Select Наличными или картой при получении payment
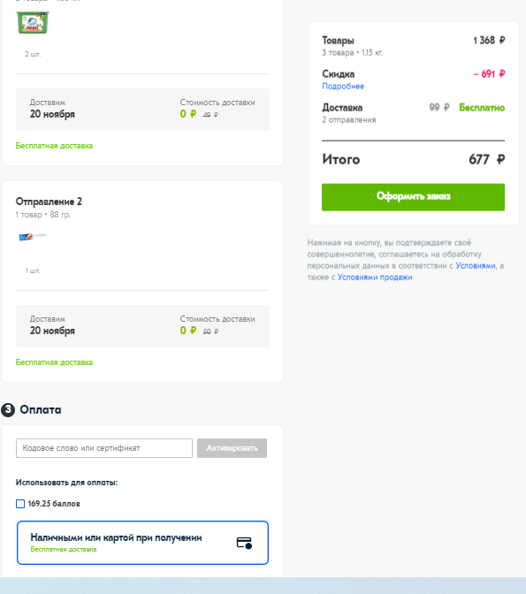This screenshot has width=526, height=594. [x=142, y=543]
